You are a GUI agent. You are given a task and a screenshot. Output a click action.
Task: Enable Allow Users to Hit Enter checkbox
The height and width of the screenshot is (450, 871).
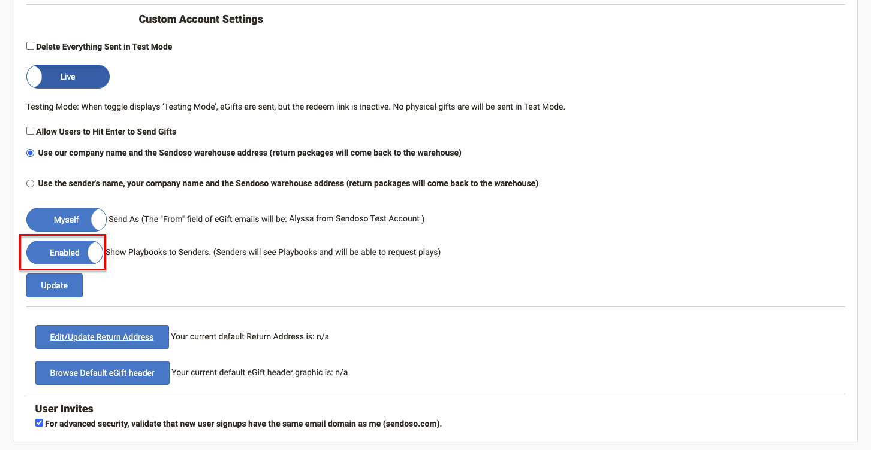tap(31, 131)
